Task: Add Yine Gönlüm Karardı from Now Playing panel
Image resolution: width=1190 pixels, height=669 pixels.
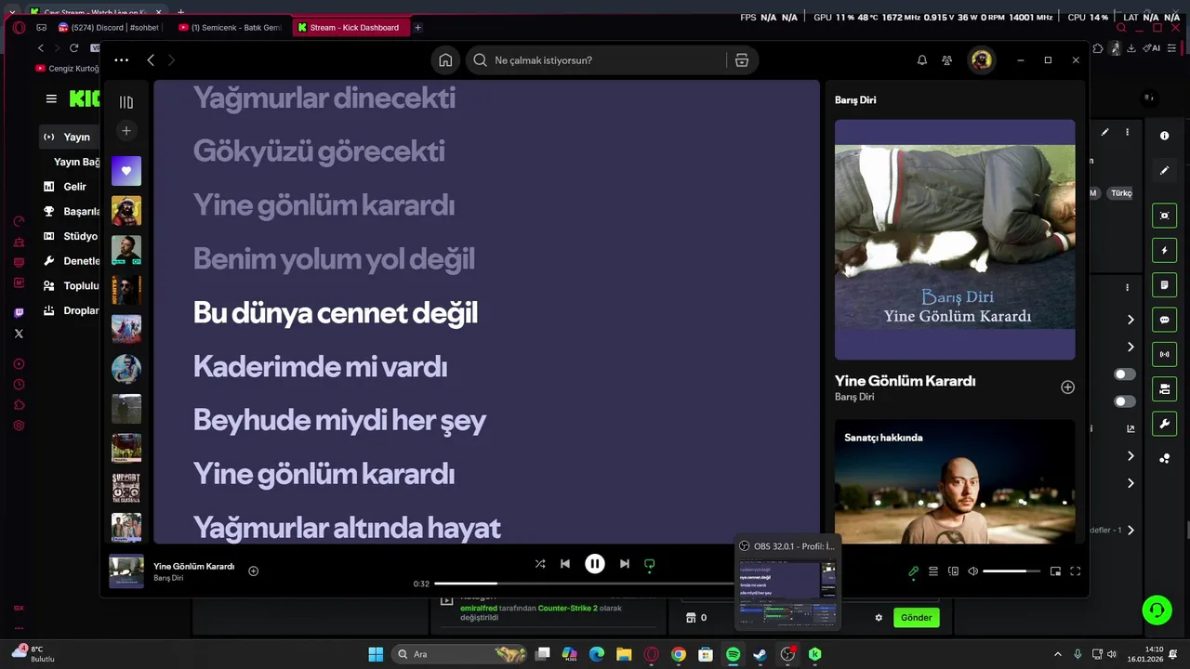Action: (x=1067, y=387)
